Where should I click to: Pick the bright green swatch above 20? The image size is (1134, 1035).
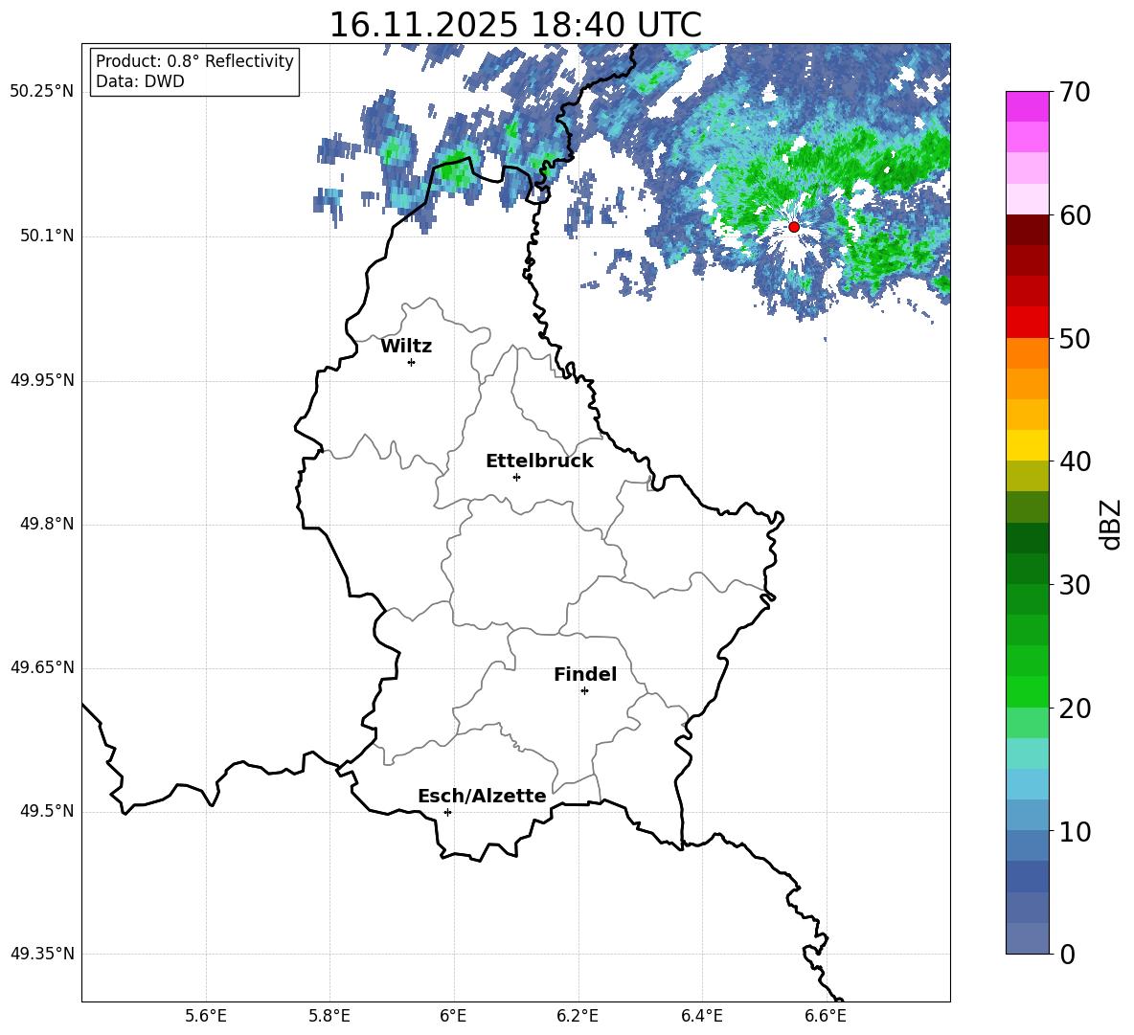pyautogui.click(x=1027, y=692)
